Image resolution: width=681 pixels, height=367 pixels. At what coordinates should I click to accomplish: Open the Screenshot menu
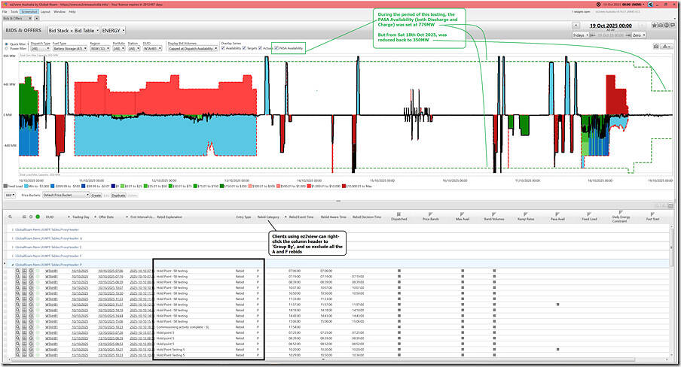(29, 12)
